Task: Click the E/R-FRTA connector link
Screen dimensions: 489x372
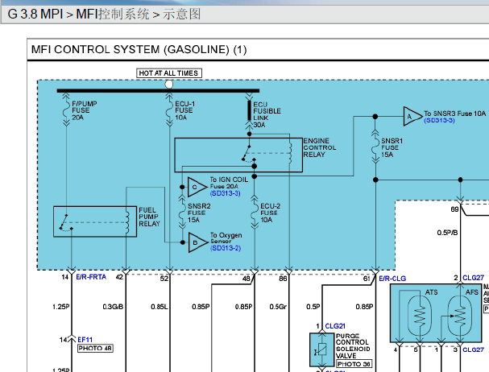Action: click(x=91, y=277)
